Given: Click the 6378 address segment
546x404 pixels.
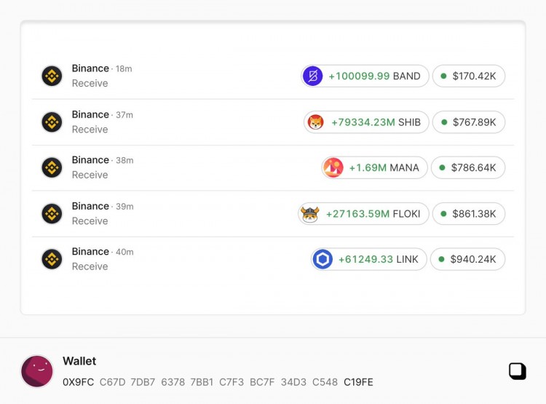Looking at the screenshot, I should tap(173, 382).
